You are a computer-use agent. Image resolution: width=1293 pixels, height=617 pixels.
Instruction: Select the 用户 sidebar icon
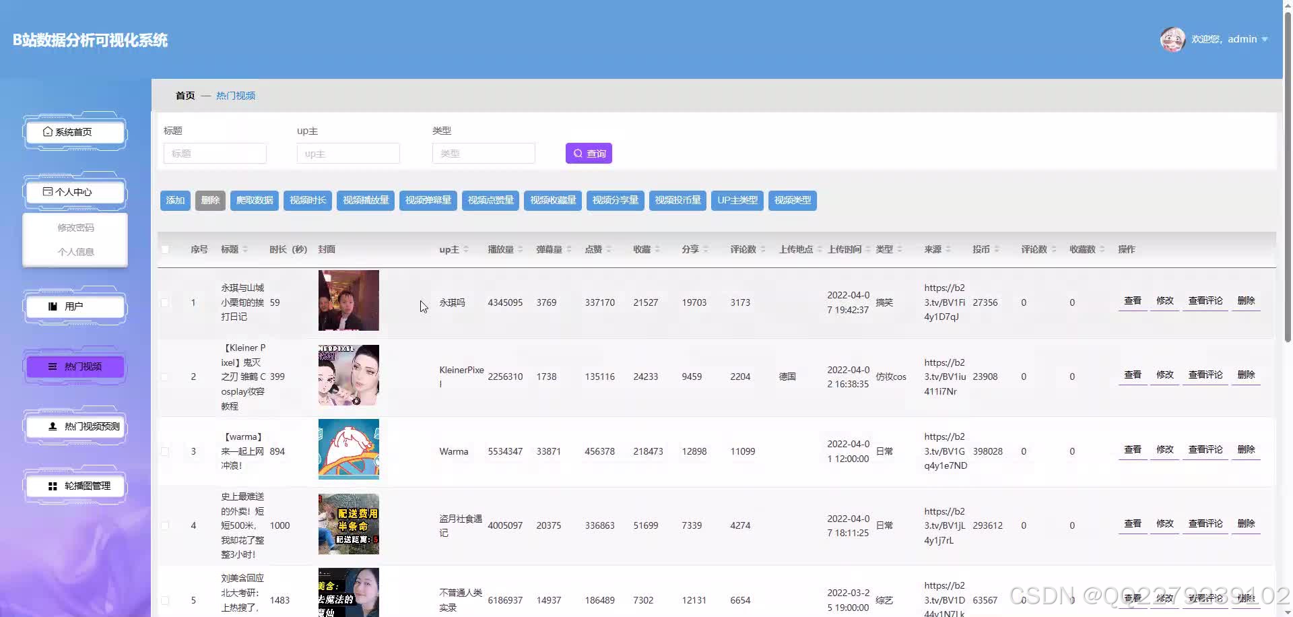[x=53, y=306]
